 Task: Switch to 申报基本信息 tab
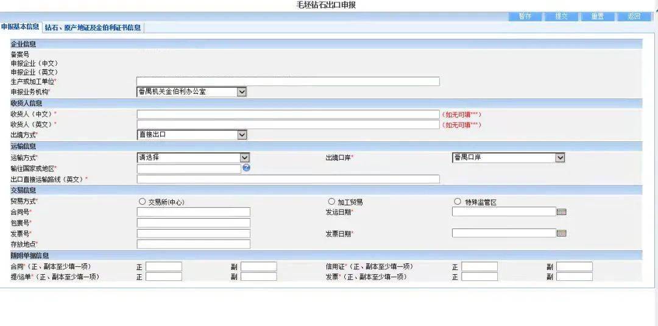[21, 27]
